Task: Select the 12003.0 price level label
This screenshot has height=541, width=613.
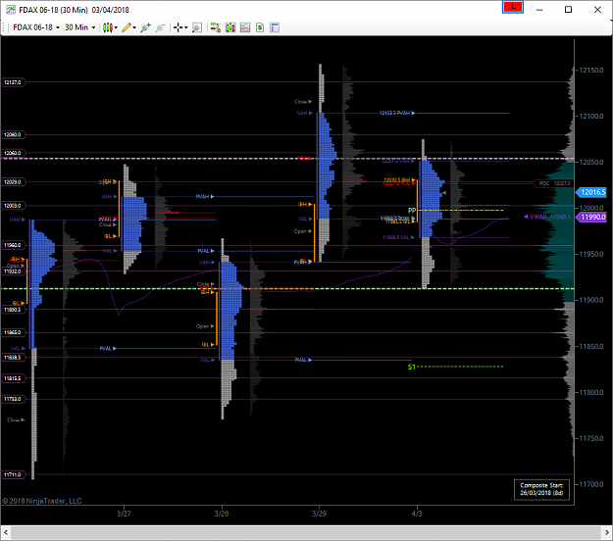Action: pos(14,206)
